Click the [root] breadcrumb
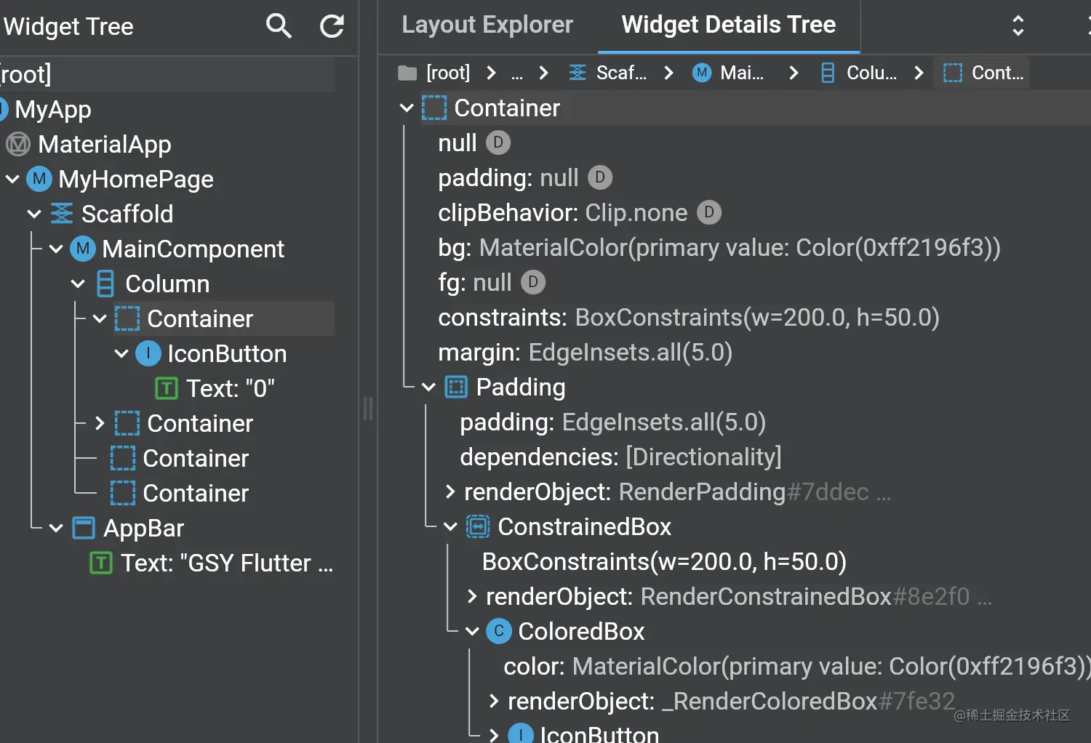This screenshot has height=743, width=1091. [448, 73]
